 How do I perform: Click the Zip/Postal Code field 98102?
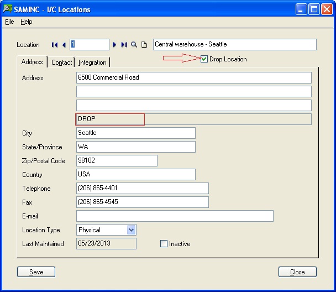(x=117, y=160)
